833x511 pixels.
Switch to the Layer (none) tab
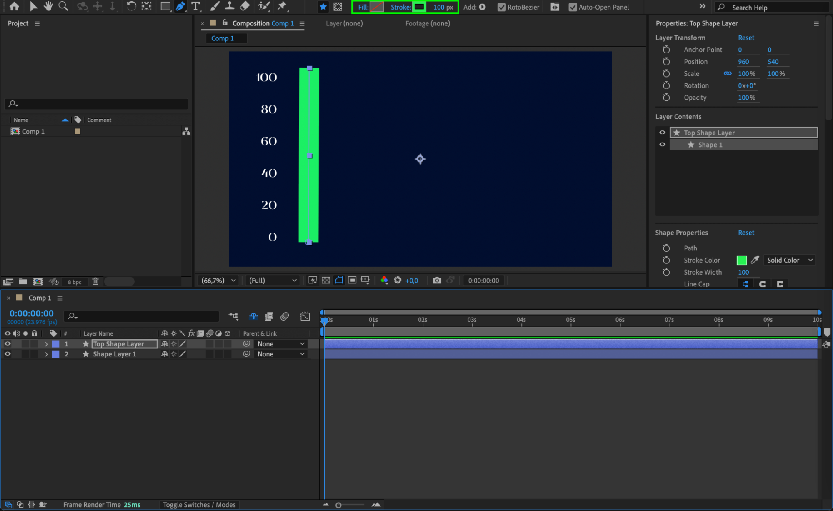point(344,23)
